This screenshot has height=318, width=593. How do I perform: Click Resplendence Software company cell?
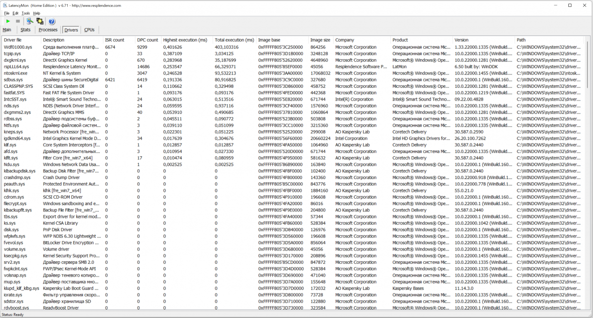point(362,67)
